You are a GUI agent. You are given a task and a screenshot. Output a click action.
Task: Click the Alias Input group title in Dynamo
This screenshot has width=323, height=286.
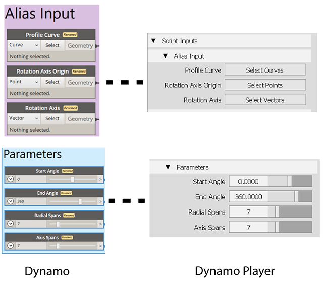coord(40,14)
